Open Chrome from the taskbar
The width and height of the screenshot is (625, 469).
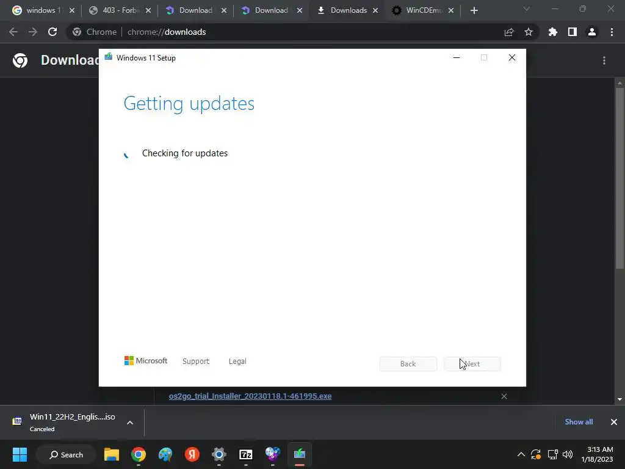(139, 454)
